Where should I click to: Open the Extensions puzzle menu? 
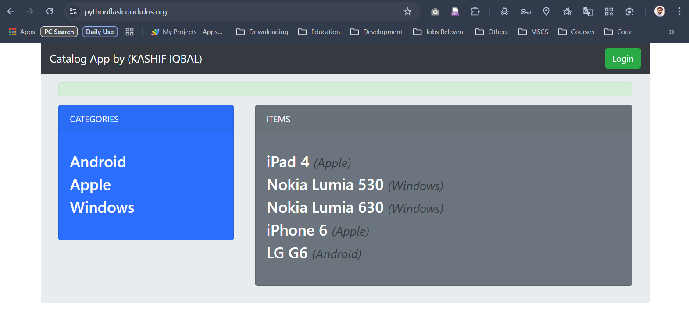(475, 11)
